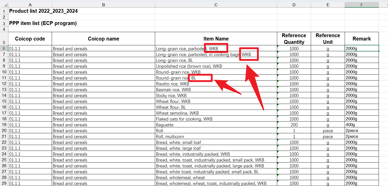Viewport: 388px width, 186px height.
Task: Click the "Roll, multicorn" item cell
Action: [x=170, y=137]
